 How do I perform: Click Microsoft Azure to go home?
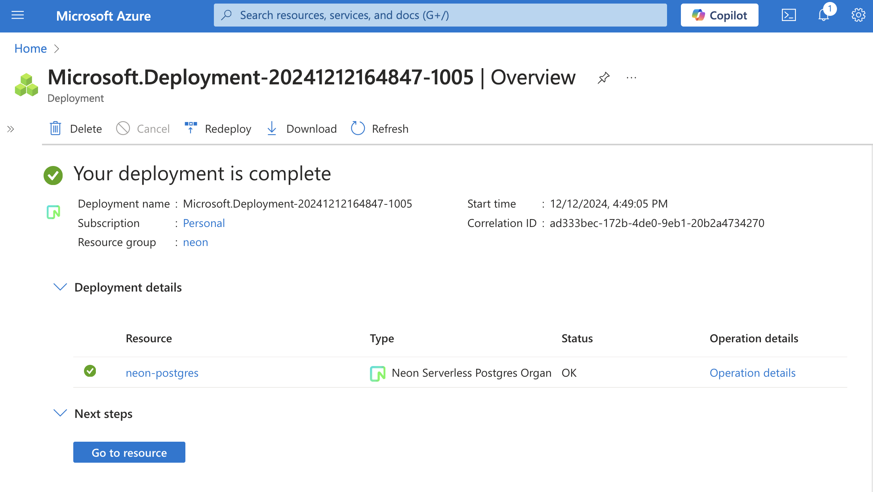(x=103, y=16)
